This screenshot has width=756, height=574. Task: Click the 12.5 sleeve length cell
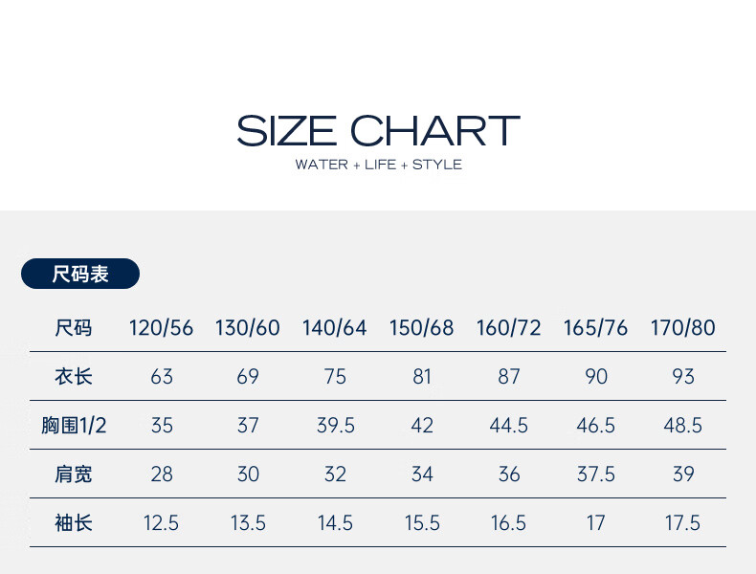[x=161, y=523]
